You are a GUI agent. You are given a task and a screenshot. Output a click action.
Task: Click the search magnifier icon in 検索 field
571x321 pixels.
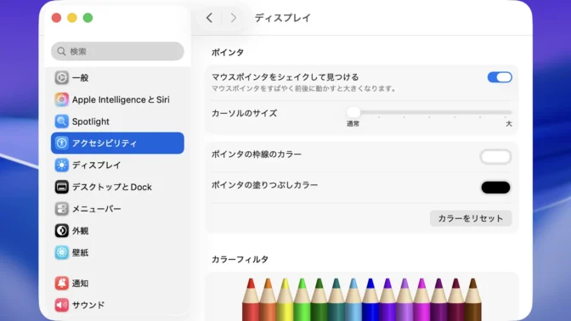point(61,51)
